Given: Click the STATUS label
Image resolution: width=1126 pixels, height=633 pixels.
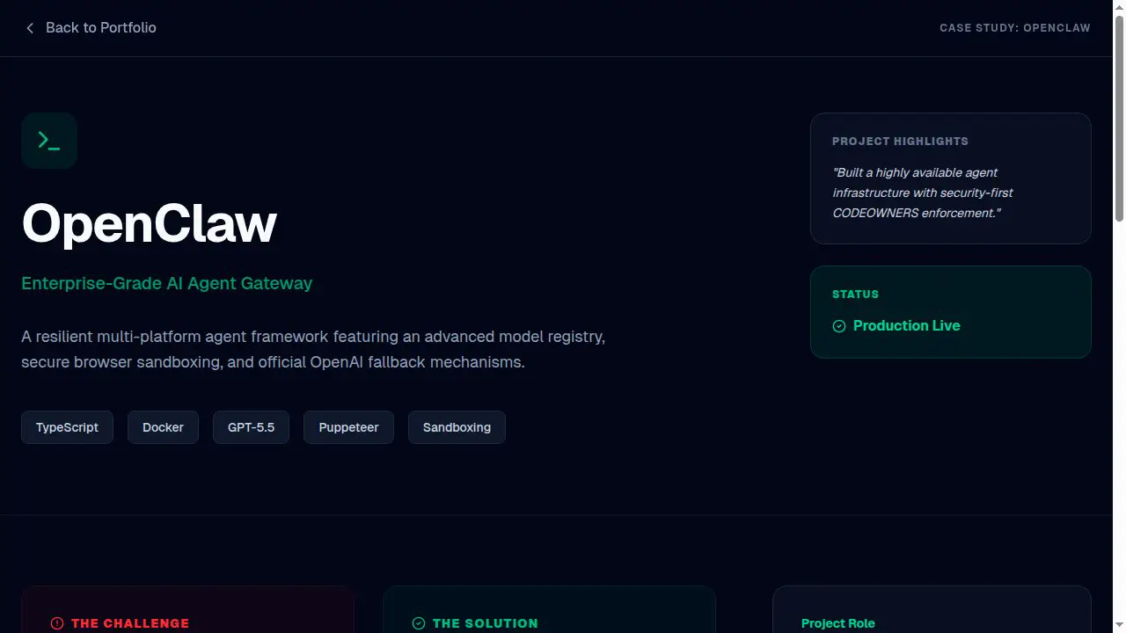Looking at the screenshot, I should (x=855, y=294).
